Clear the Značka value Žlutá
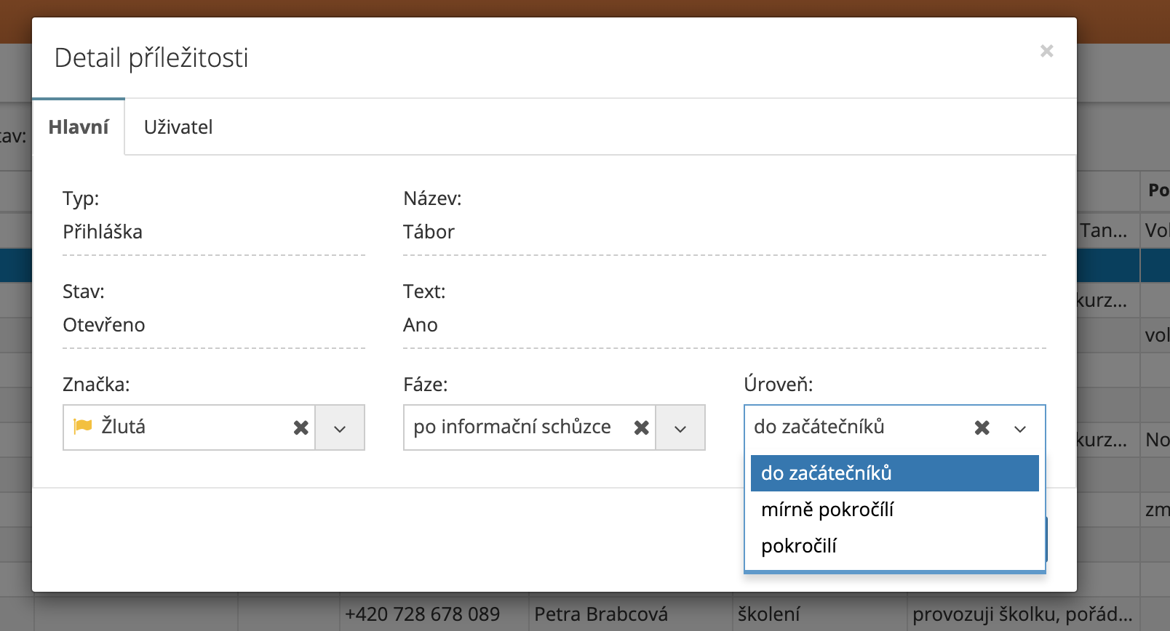Viewport: 1170px width, 631px height. pos(301,427)
